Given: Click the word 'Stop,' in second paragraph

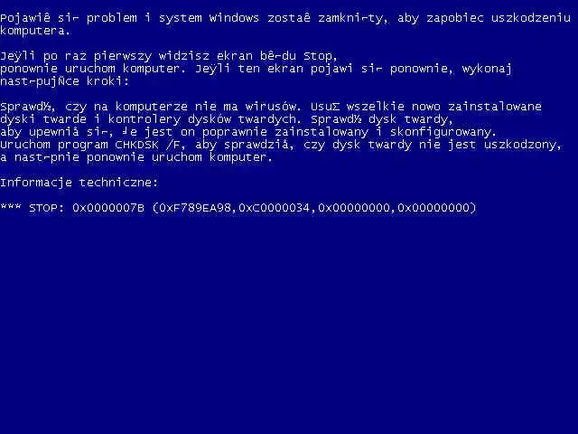Looking at the screenshot, I should 321,56.
